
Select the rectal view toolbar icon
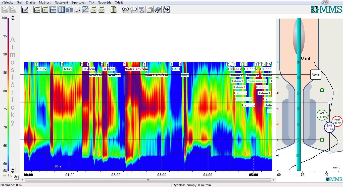tap(69, 10)
